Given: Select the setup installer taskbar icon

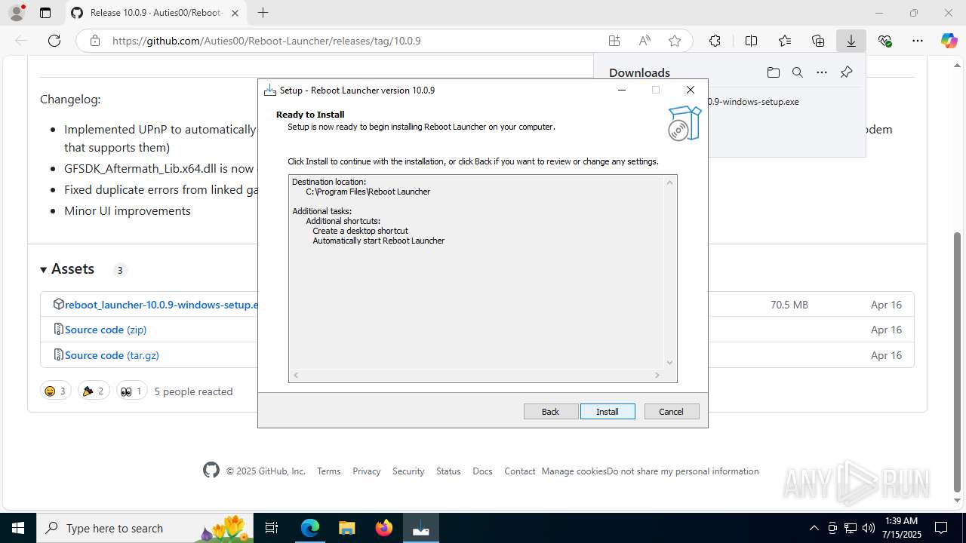Looking at the screenshot, I should coord(420,528).
